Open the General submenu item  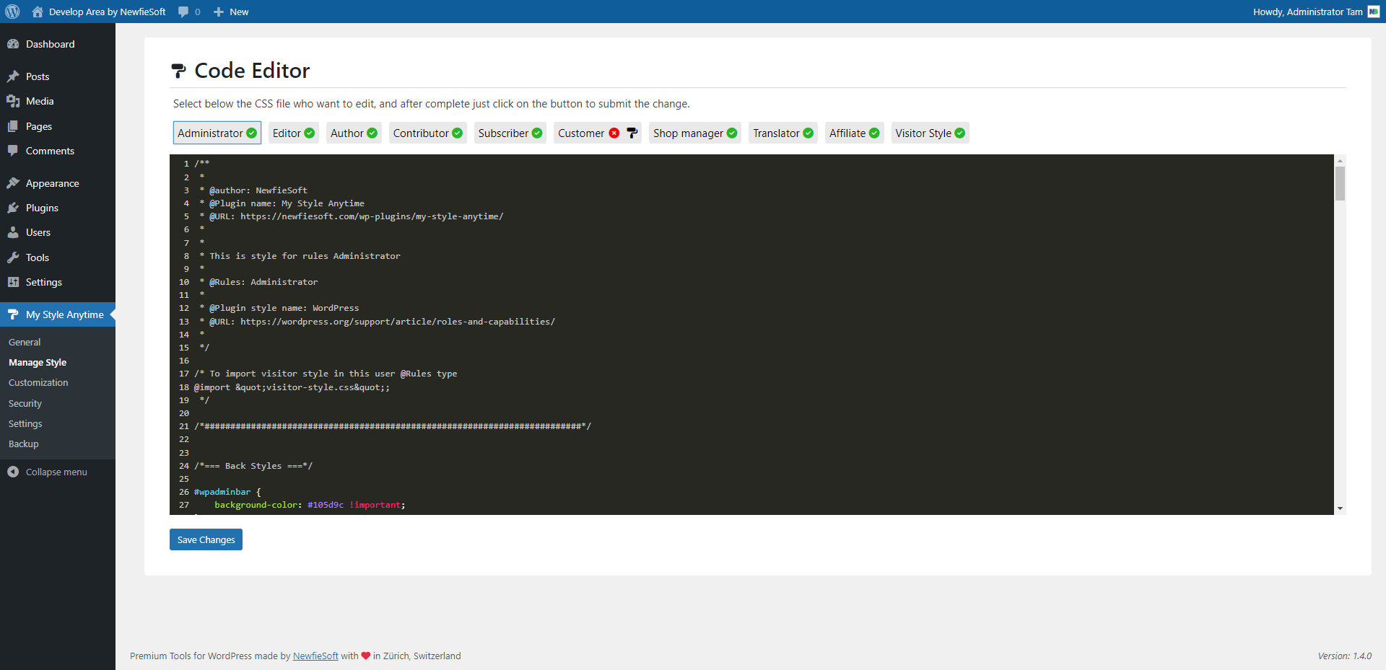[25, 342]
